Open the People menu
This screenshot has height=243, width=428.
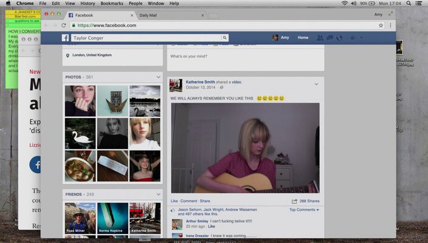(136, 3)
